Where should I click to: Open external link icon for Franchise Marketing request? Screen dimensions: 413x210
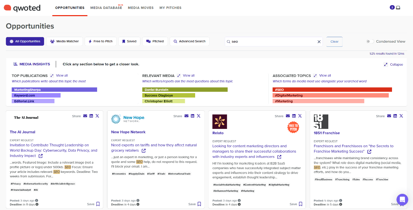coord(369,152)
